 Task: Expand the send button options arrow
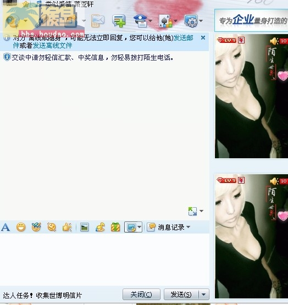point(204,295)
